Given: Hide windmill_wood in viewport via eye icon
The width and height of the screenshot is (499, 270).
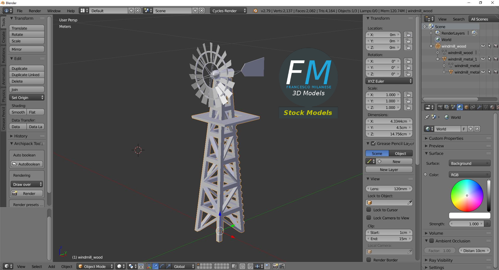Looking at the screenshot, I should [483, 46].
